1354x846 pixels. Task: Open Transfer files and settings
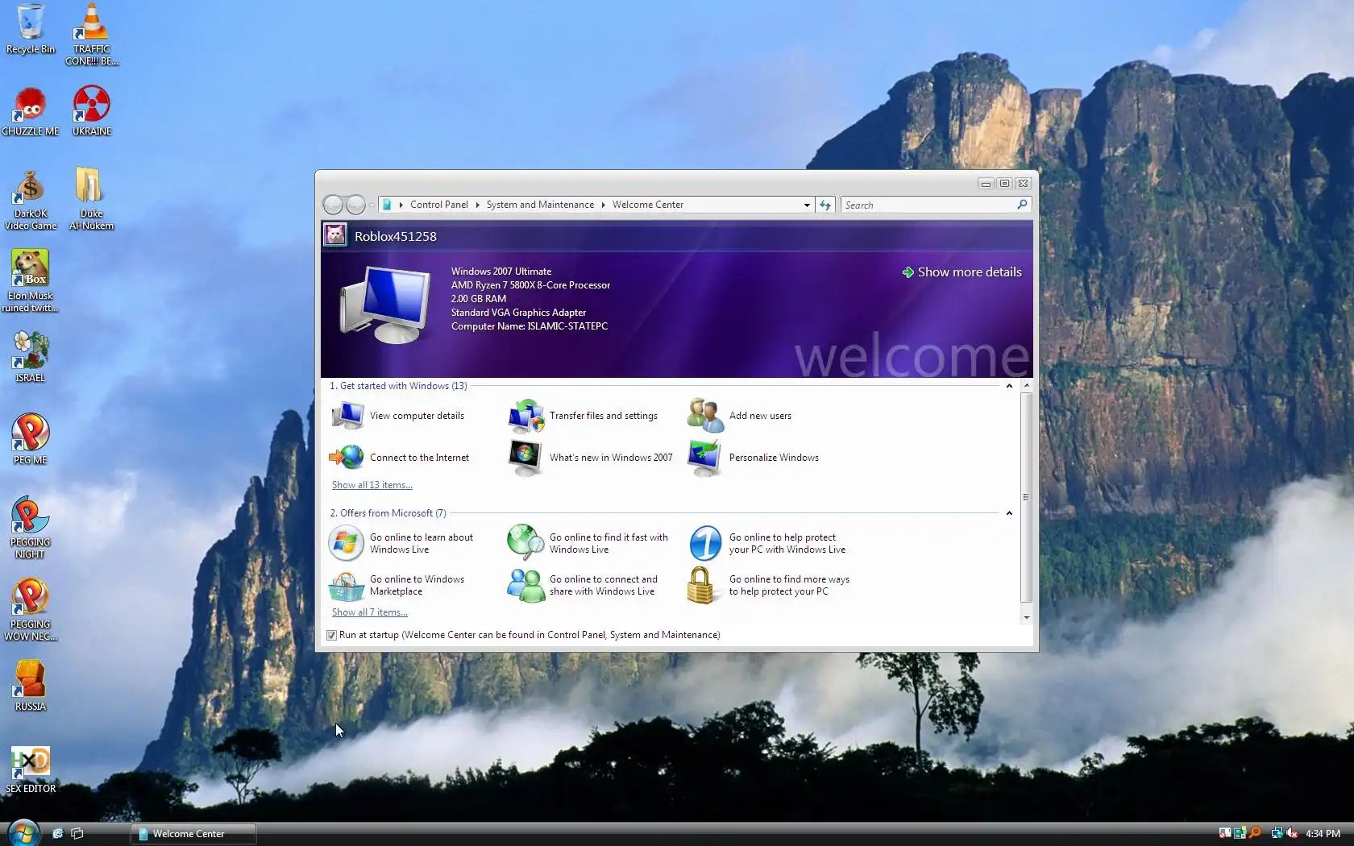point(584,416)
